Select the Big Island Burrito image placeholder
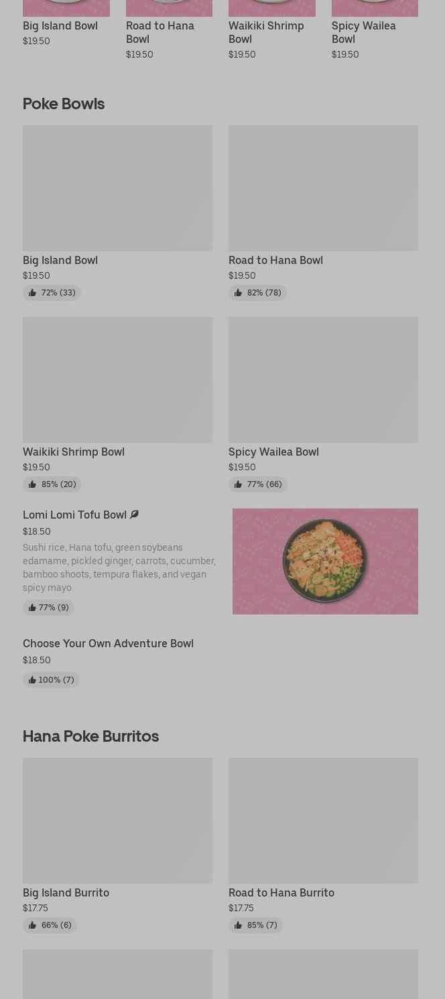Viewport: 445px width, 999px height. tap(117, 820)
